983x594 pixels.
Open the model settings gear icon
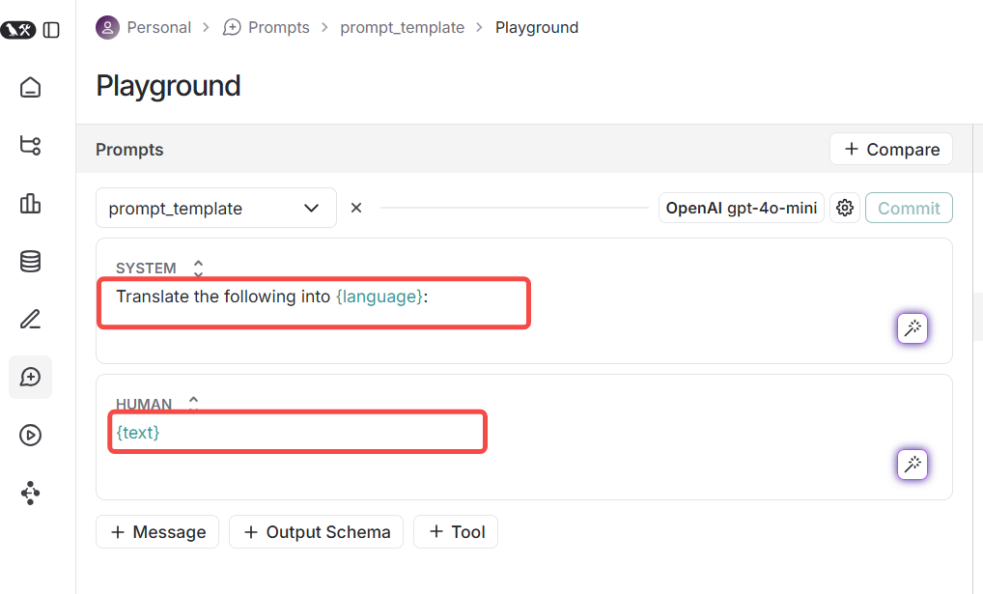click(845, 208)
